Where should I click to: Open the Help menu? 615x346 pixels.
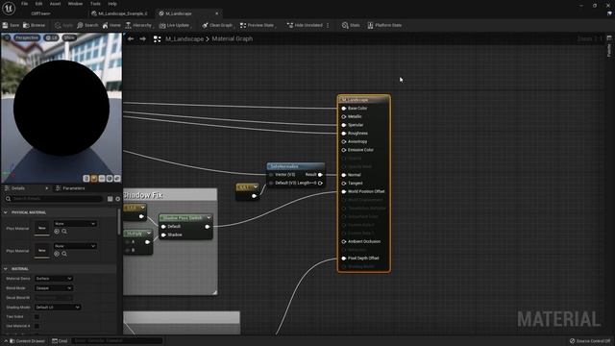point(112,4)
